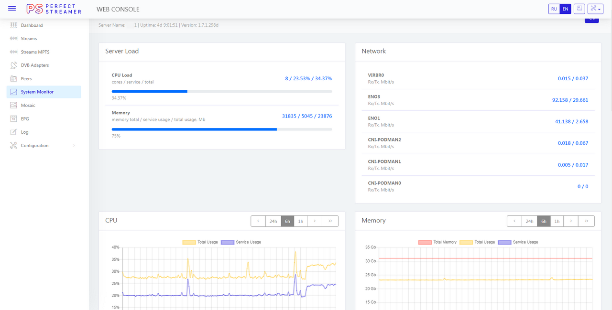Open the EPG calendar page
This screenshot has width=612, height=310.
tap(24, 119)
